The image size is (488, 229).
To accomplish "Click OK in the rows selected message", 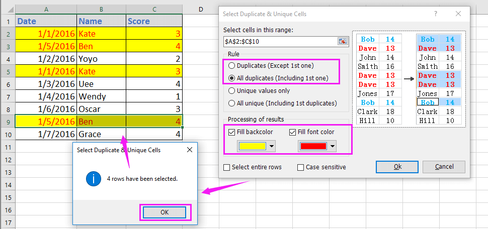I will coord(165,212).
